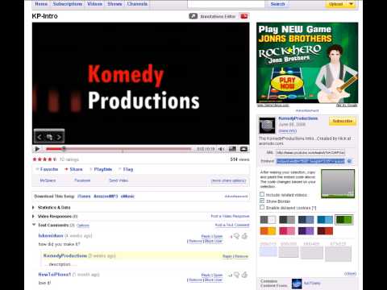Image resolution: width=387 pixels, height=290 pixels.
Task: Click the content partner logo icon at bottom right
Action: pos(297,284)
